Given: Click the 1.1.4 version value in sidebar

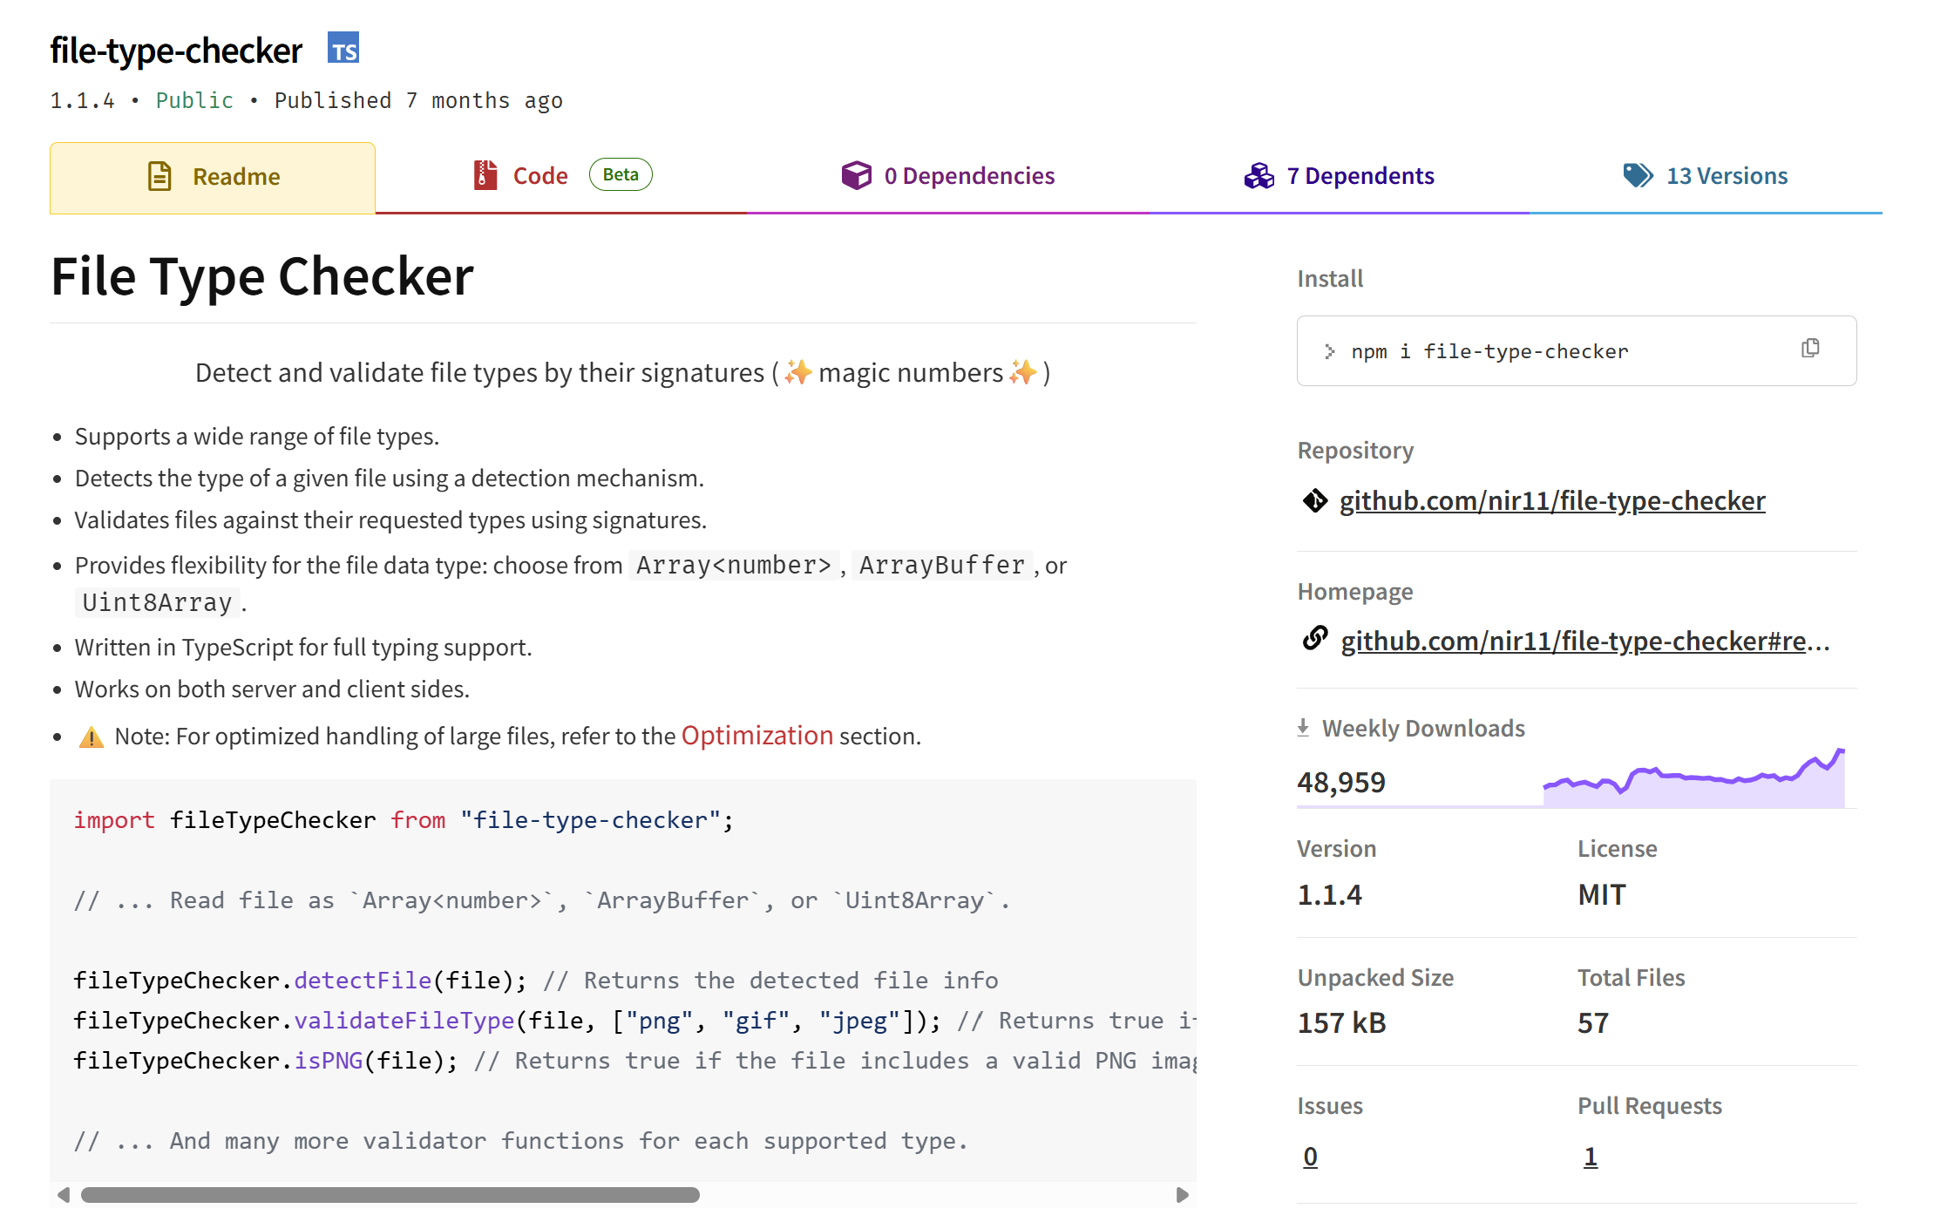Looking at the screenshot, I should pos(1329,894).
